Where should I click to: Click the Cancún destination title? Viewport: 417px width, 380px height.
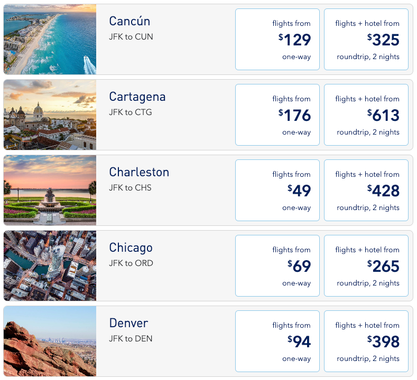(129, 21)
